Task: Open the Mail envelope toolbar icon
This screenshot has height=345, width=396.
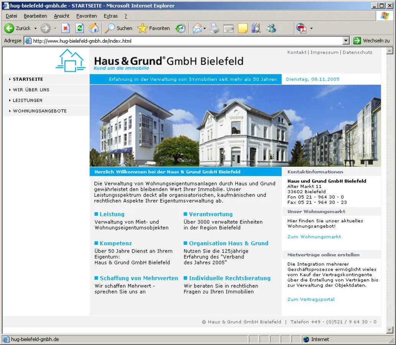Action: click(197, 28)
